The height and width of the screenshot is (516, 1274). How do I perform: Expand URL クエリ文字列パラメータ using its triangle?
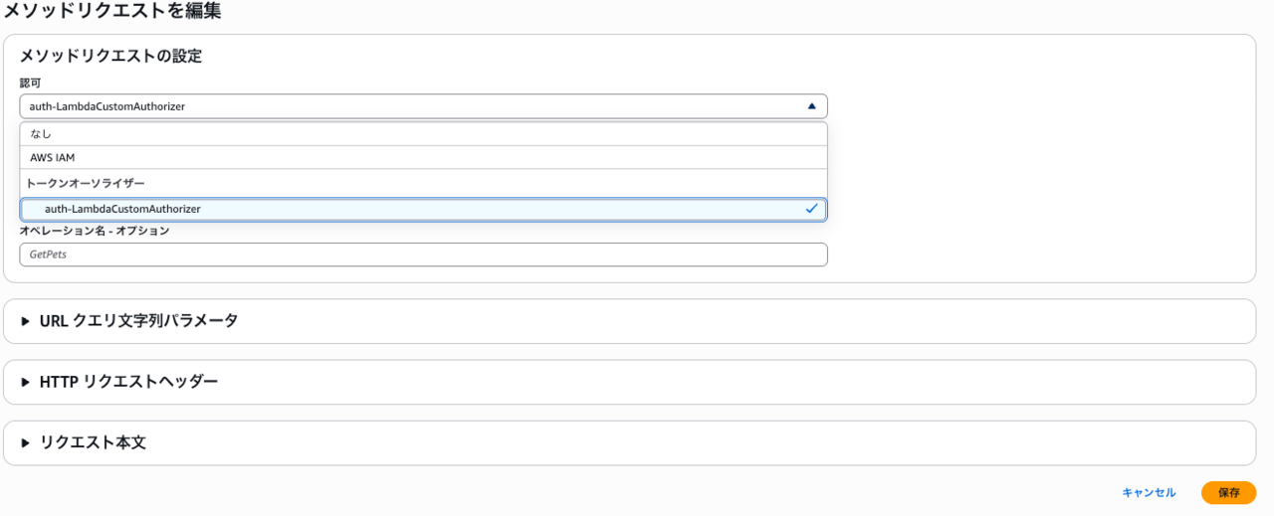[26, 321]
